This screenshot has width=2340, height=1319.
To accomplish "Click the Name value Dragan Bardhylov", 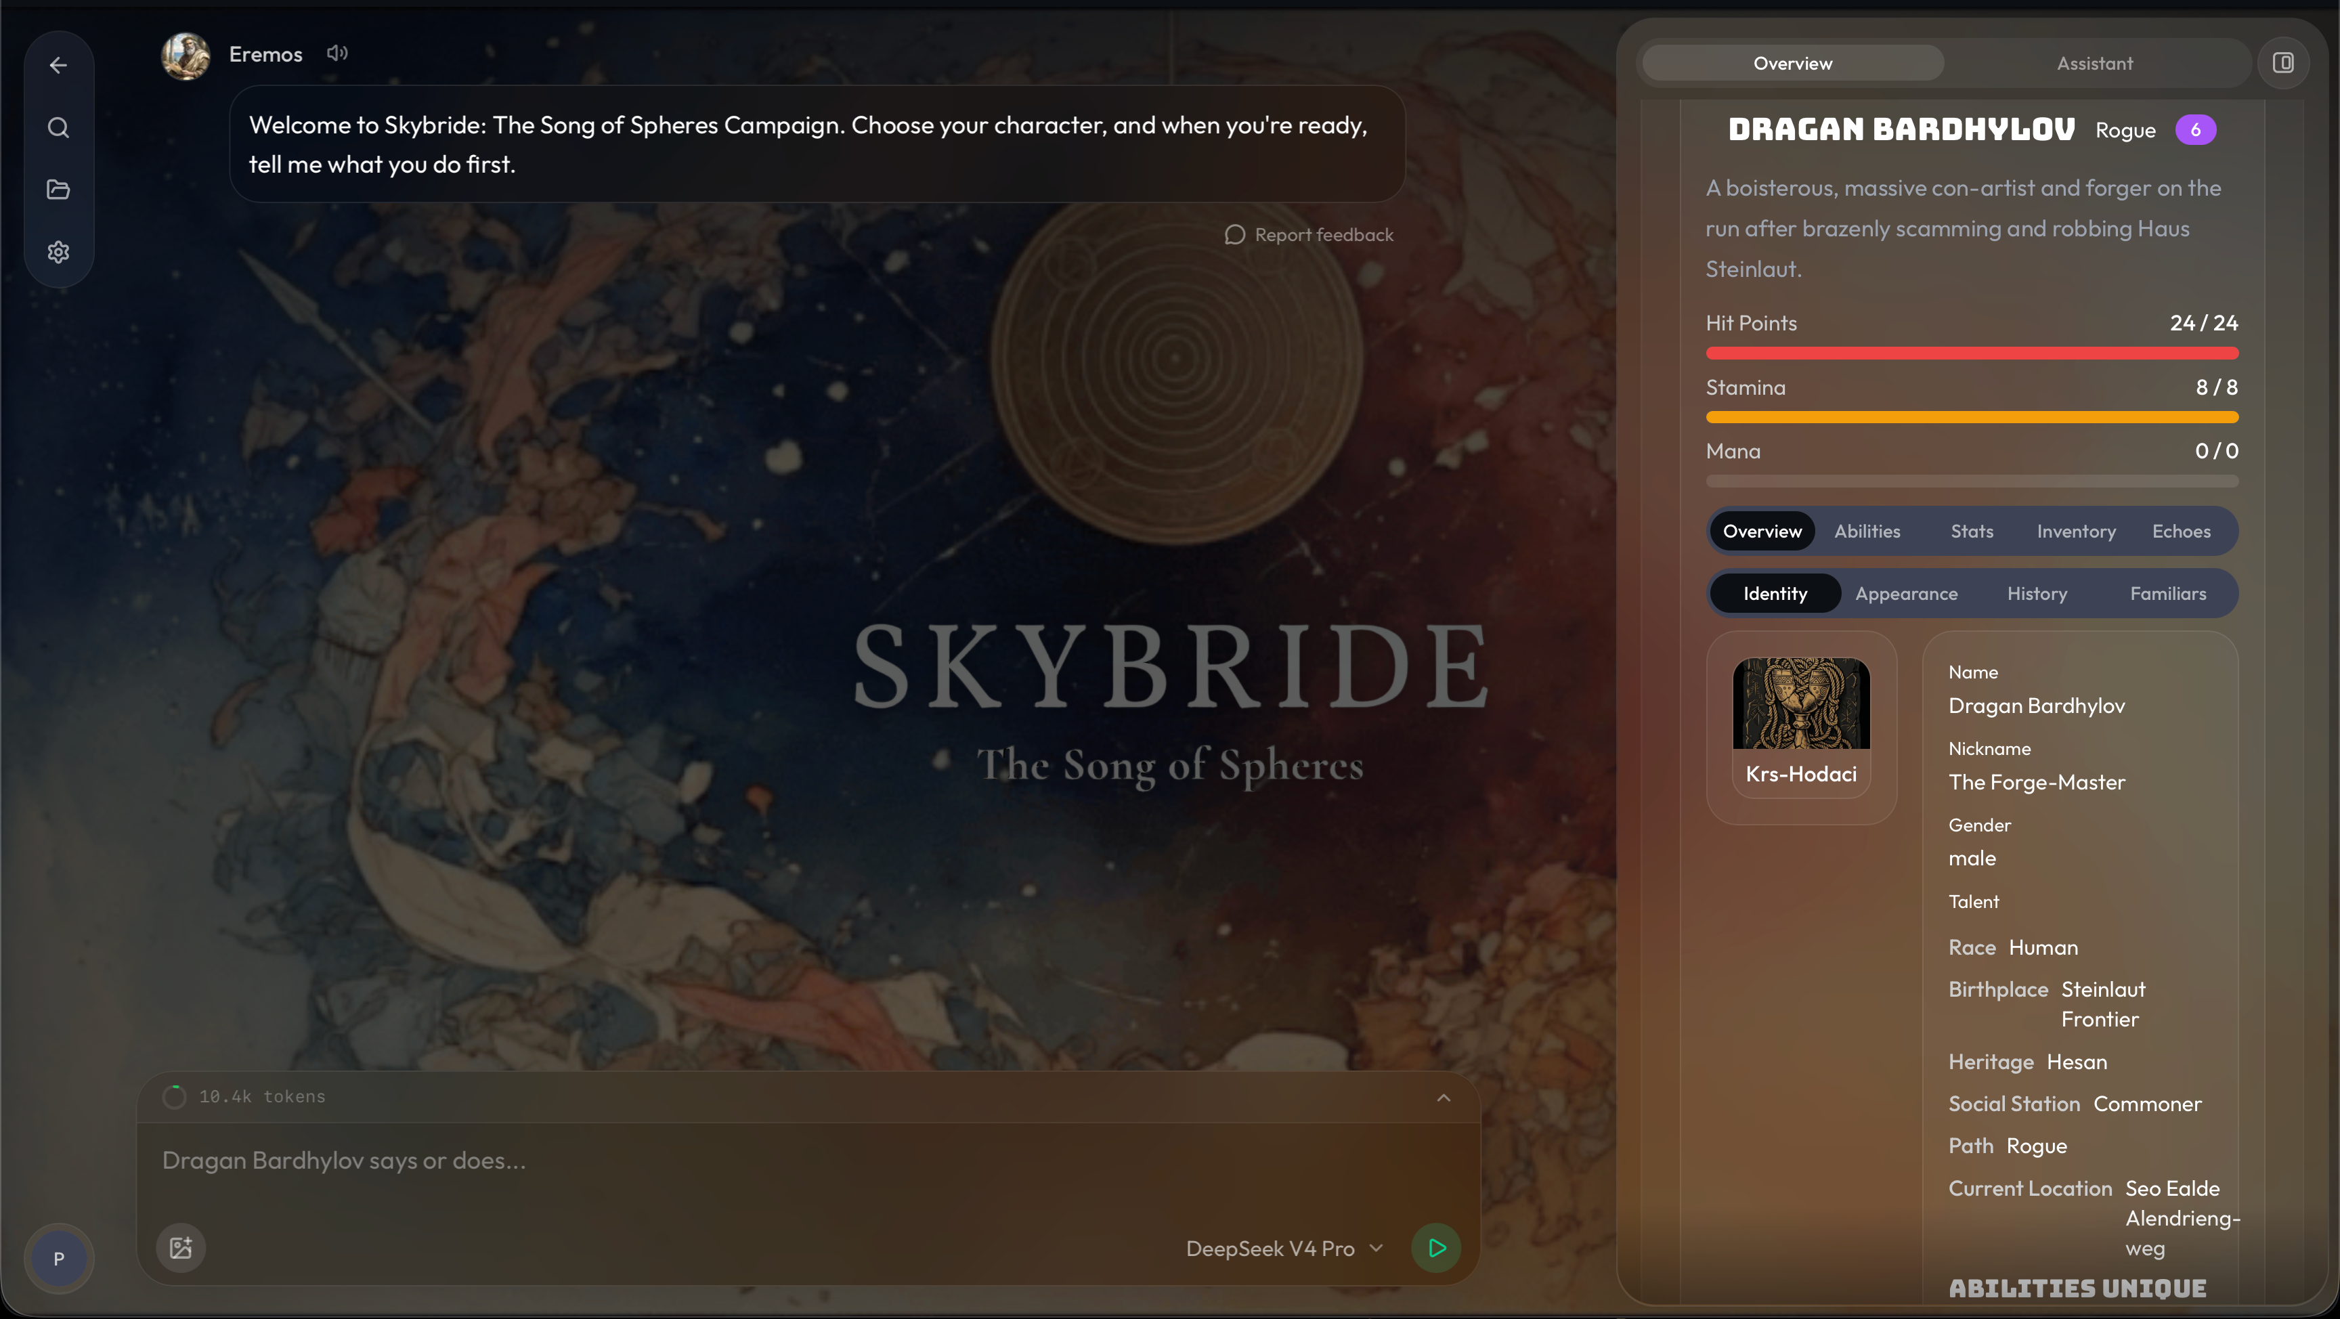I will (2037, 706).
